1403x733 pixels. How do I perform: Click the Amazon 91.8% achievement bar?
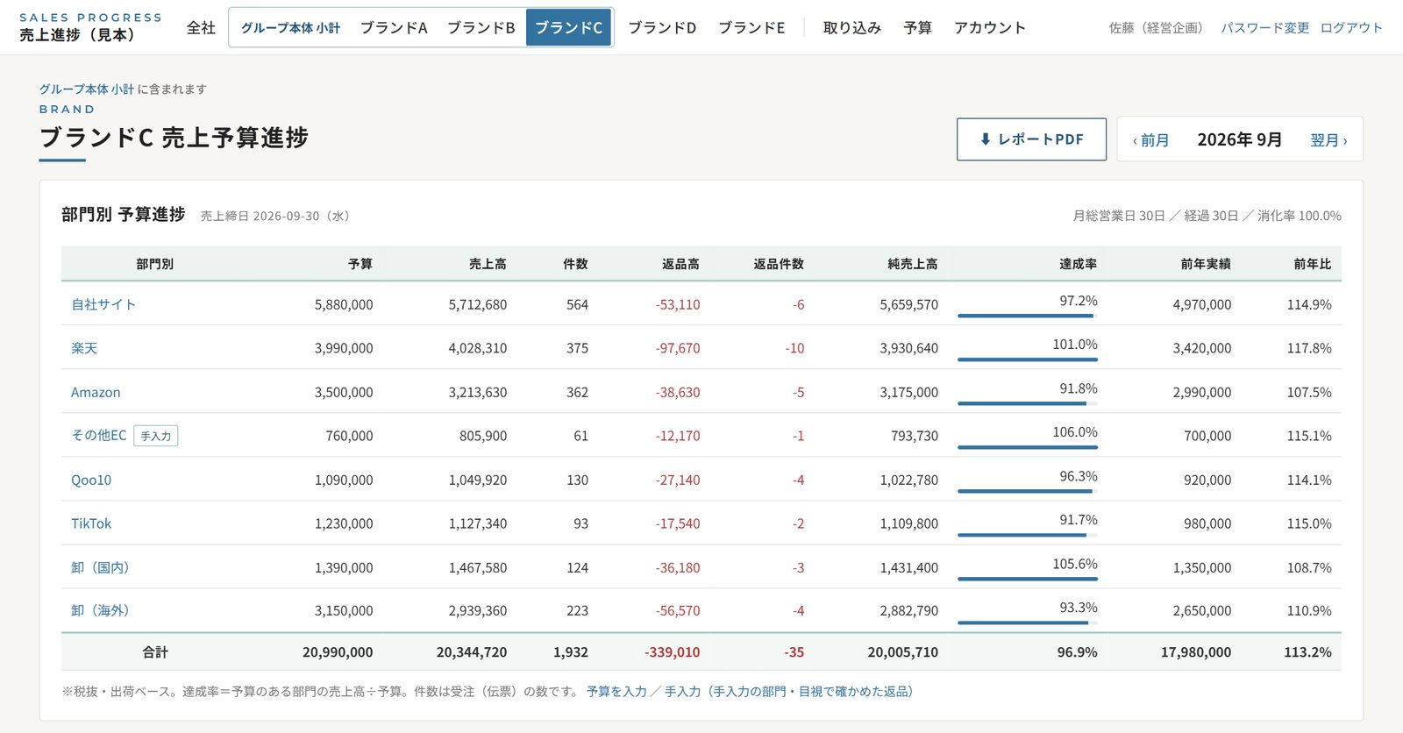click(1028, 403)
